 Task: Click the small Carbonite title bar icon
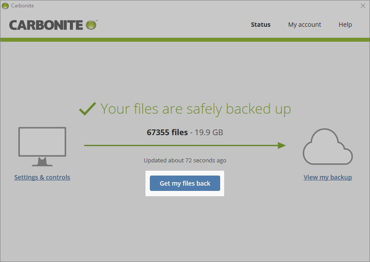click(5, 6)
